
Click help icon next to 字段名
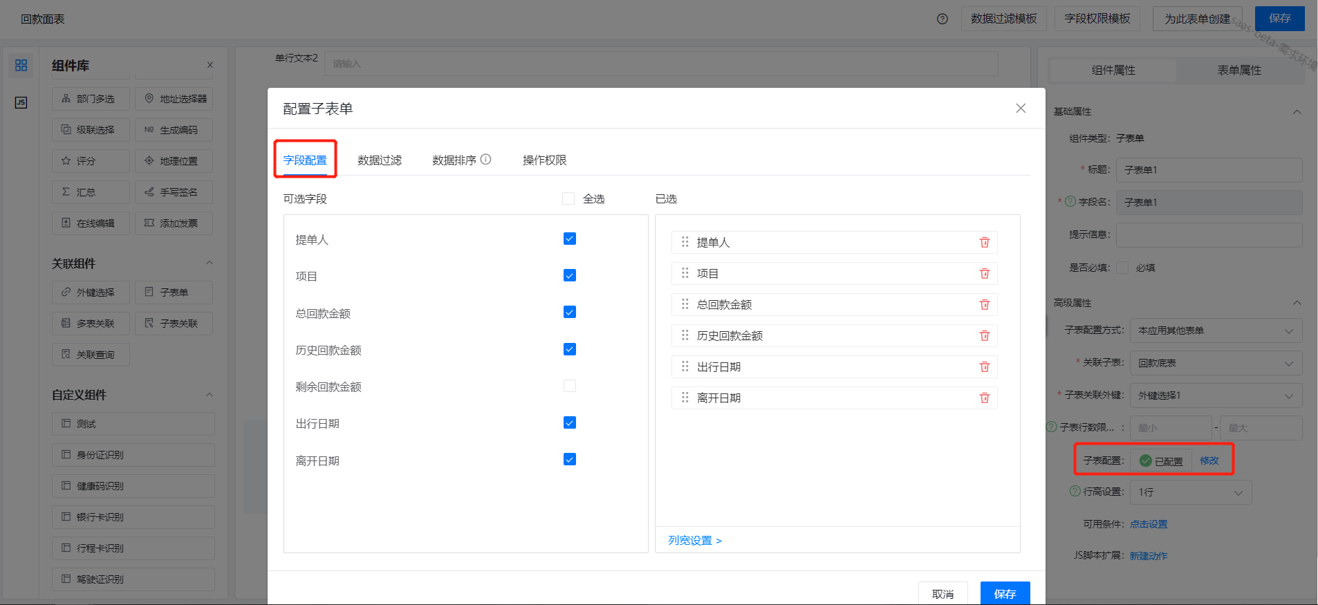pyautogui.click(x=1070, y=202)
